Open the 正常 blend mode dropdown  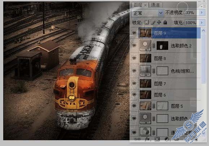tap(148, 13)
